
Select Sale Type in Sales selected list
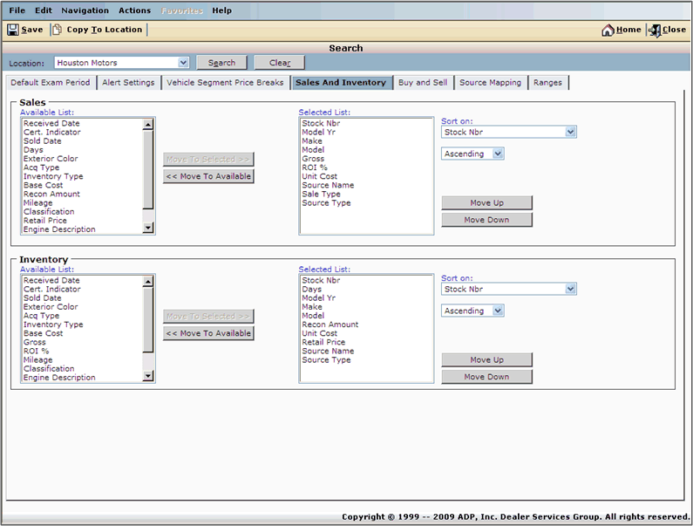coord(321,194)
